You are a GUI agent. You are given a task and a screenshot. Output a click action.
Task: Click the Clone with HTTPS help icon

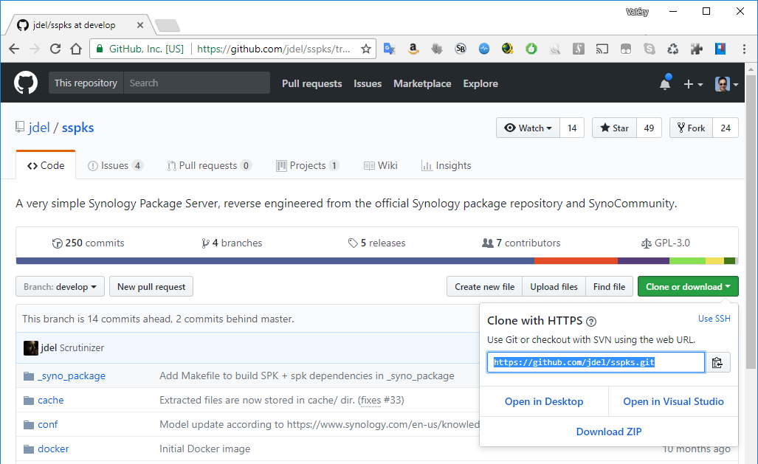tap(590, 322)
